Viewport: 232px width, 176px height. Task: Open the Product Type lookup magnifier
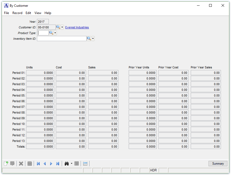point(51,33)
